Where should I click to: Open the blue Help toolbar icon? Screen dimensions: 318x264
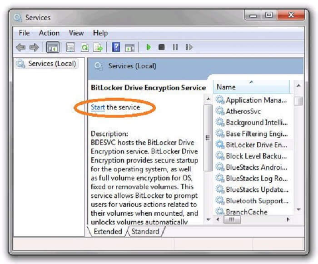pyautogui.click(x=116, y=47)
